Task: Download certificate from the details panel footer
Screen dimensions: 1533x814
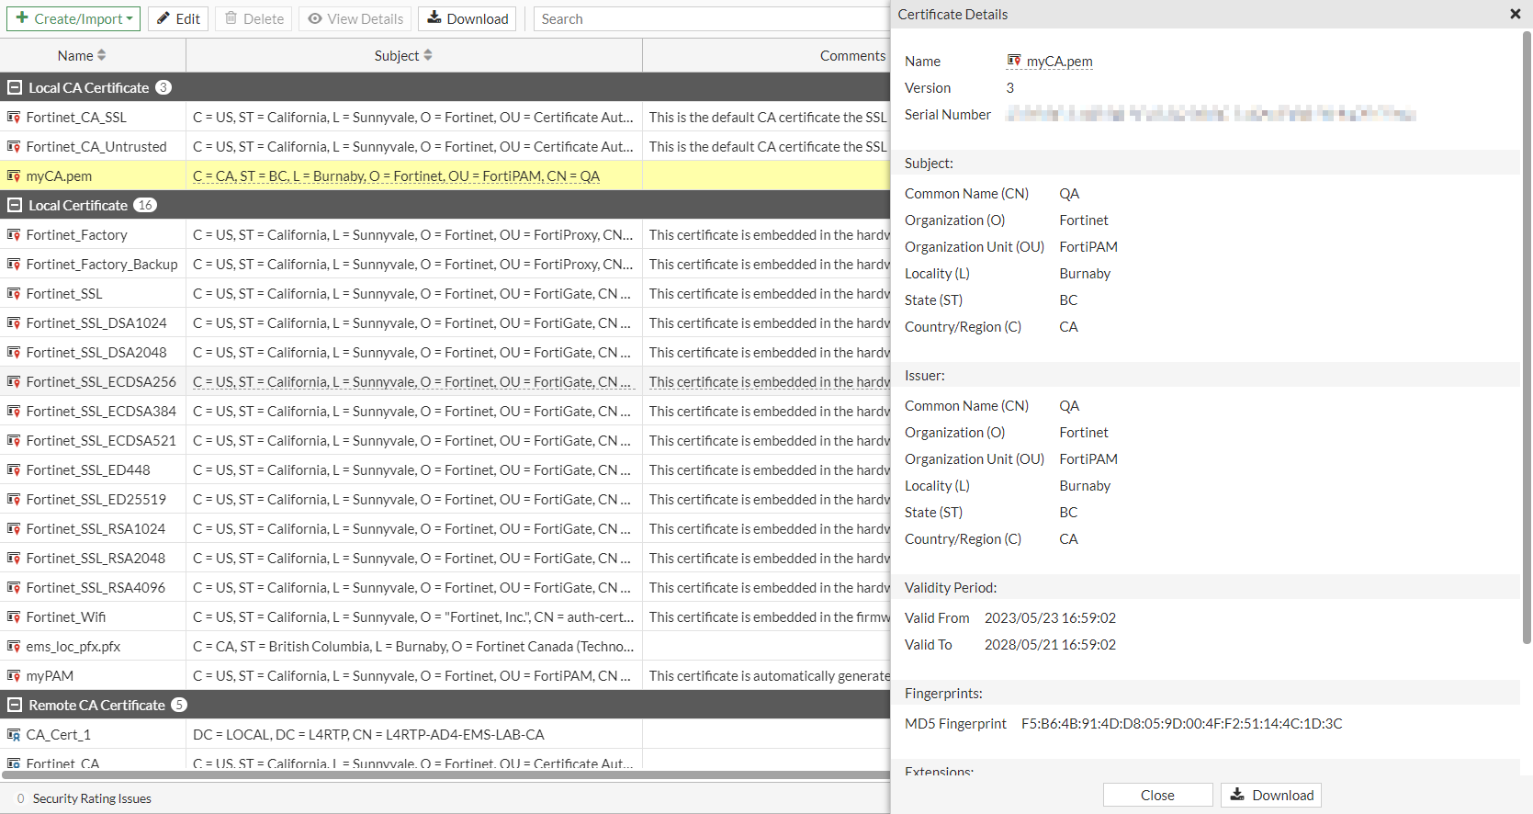Action: click(x=1270, y=796)
